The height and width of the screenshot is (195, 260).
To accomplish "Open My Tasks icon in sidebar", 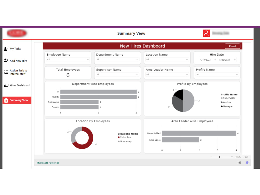I will (6, 49).
